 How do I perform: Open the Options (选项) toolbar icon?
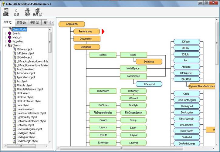[x=38, y=11]
